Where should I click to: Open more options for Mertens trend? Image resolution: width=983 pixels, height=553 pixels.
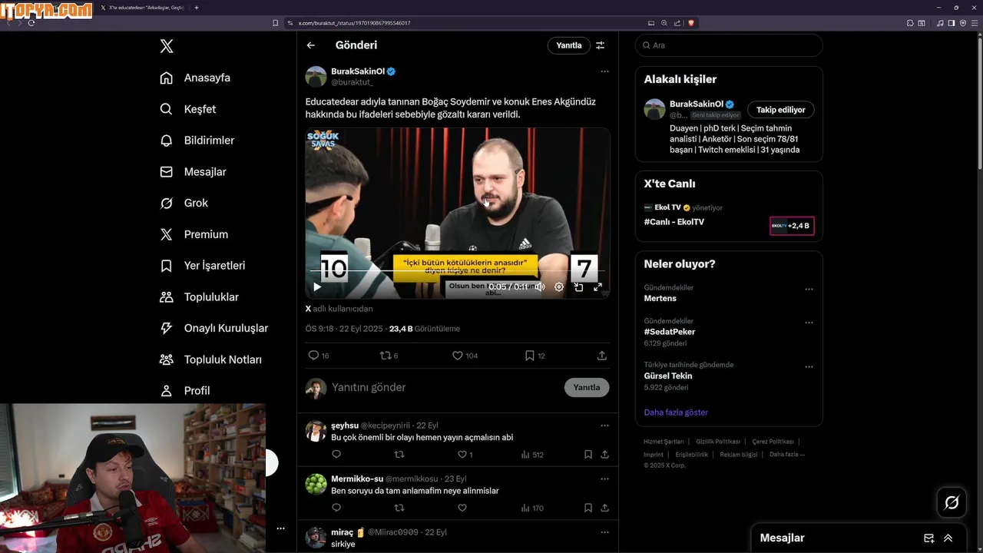tap(809, 290)
